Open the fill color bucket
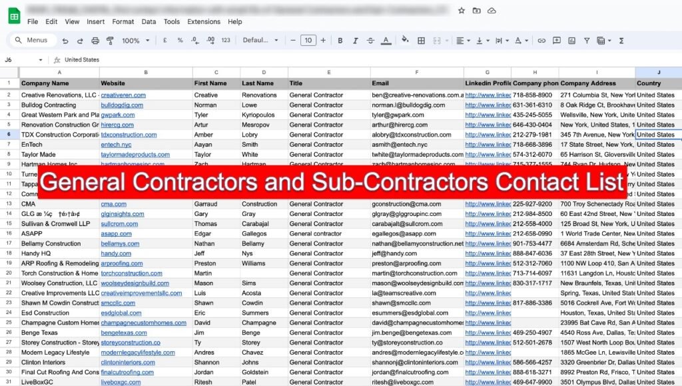This screenshot has height=386, width=682. coord(405,41)
